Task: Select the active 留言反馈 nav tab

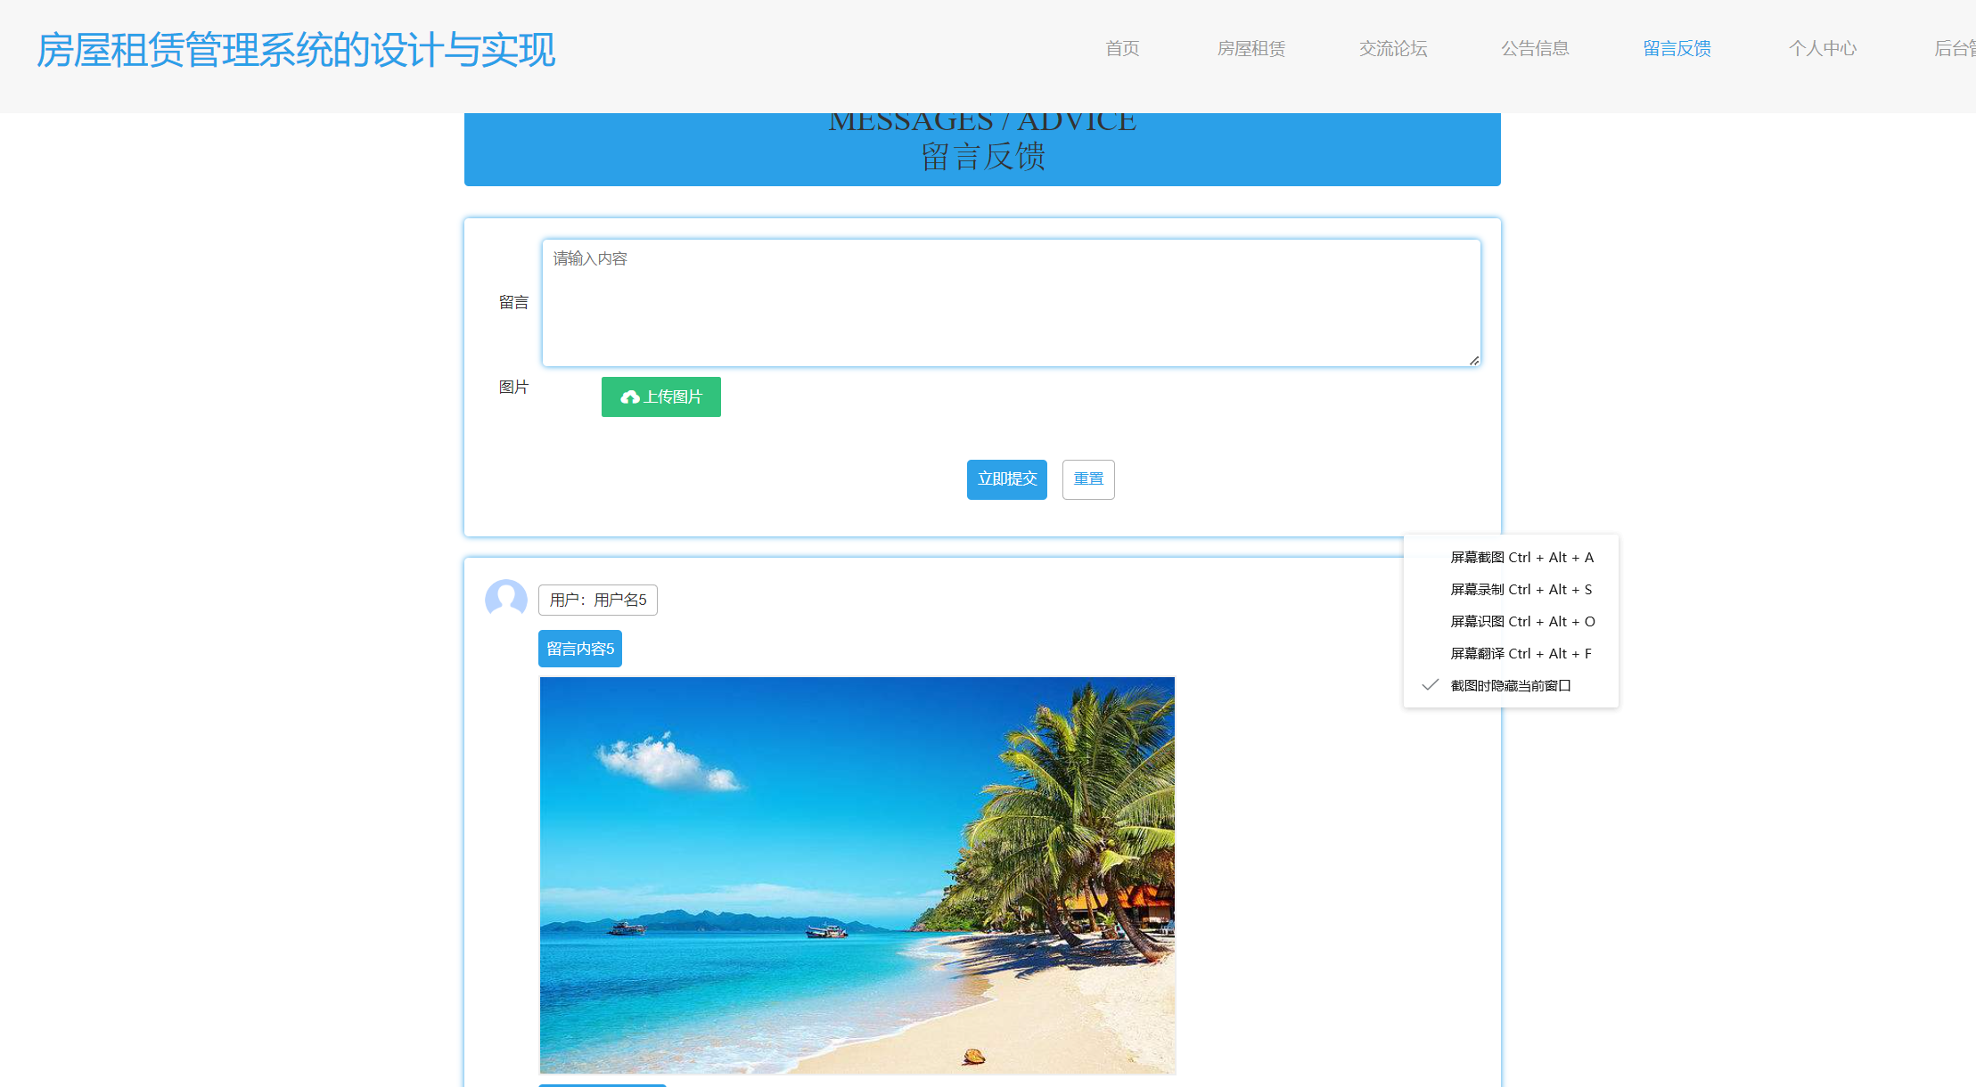Action: (1677, 49)
